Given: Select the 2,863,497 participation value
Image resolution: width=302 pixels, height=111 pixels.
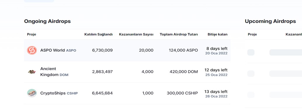Looking at the screenshot, I should tap(102, 72).
